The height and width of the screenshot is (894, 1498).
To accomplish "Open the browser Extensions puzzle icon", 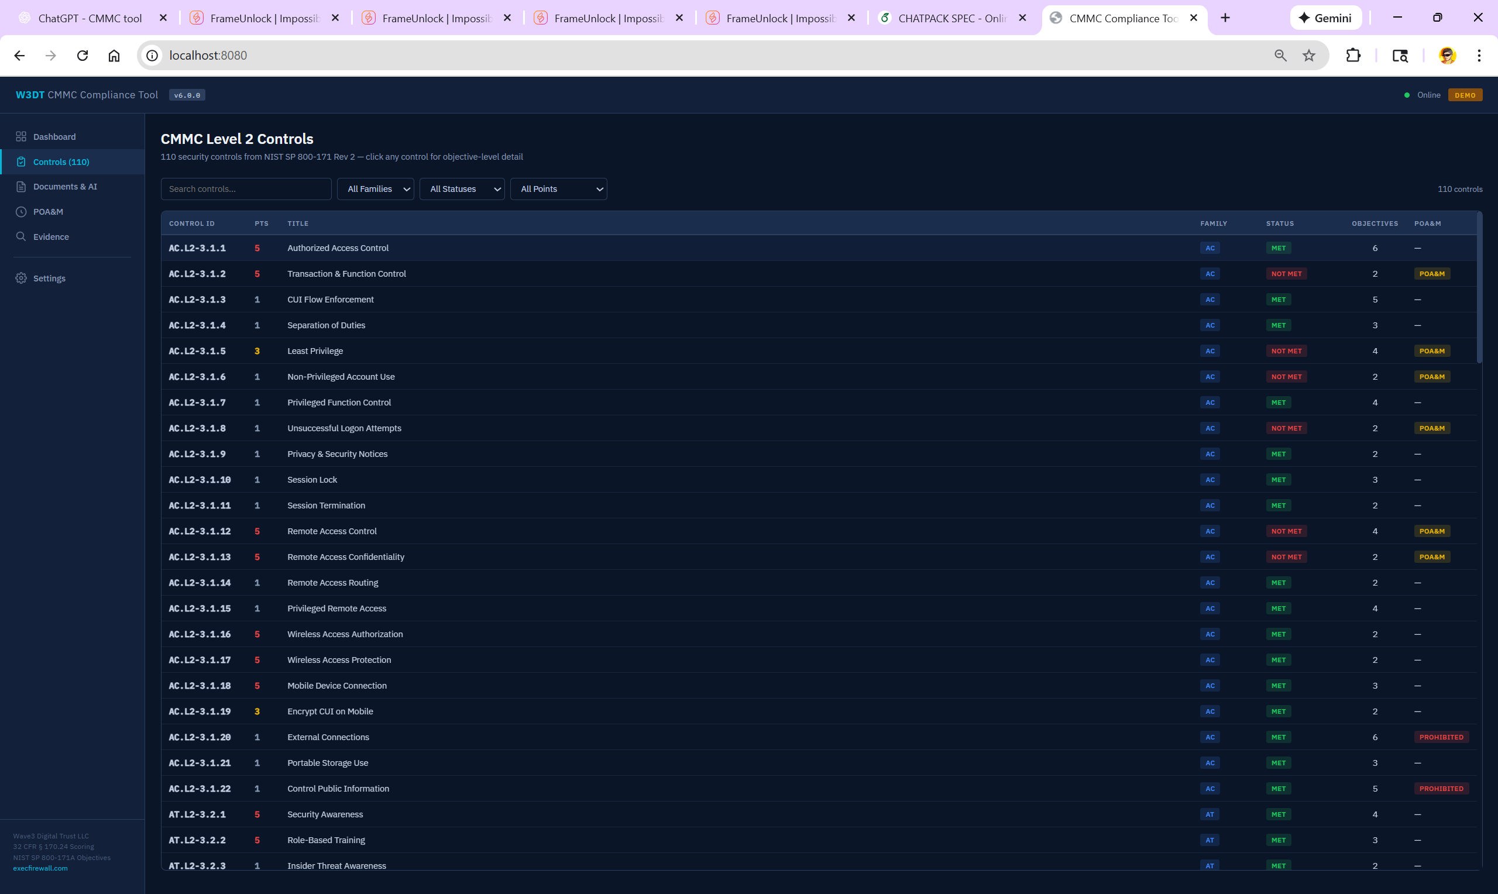I will coord(1353,56).
